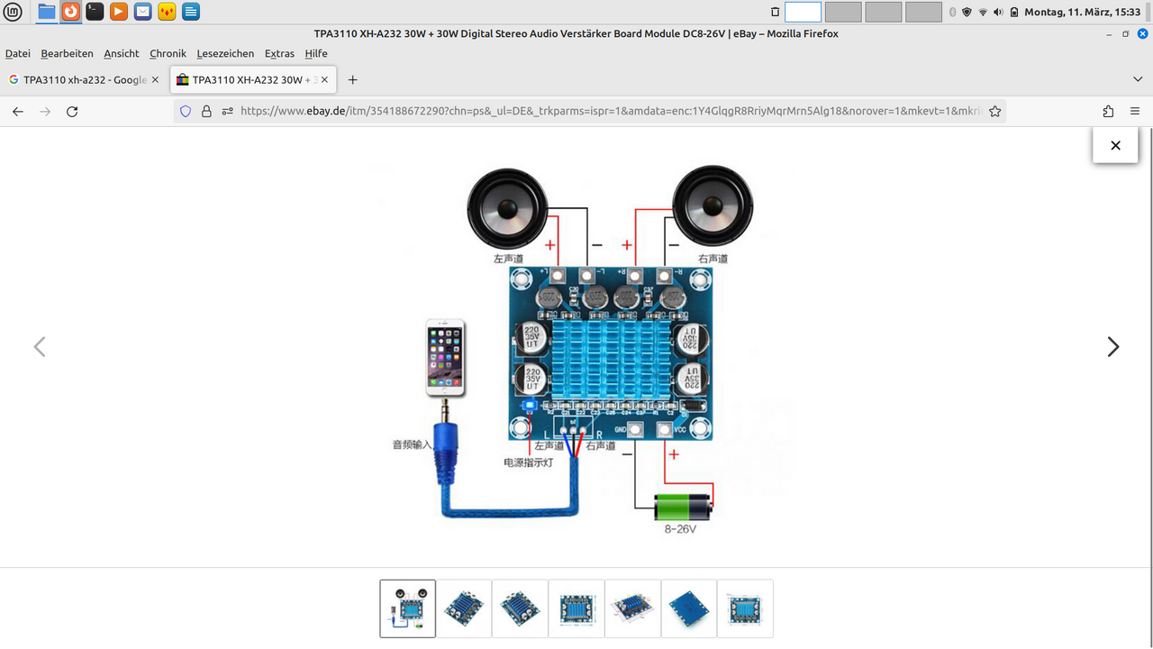Open the Firefox hamburger menu
The image size is (1153, 649).
(1135, 111)
